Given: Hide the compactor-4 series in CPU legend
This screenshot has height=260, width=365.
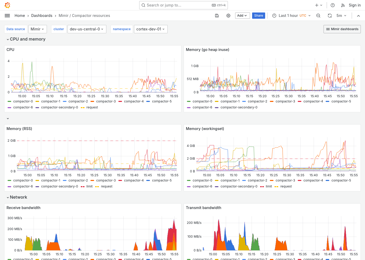Looking at the screenshot, I should point(134,101).
